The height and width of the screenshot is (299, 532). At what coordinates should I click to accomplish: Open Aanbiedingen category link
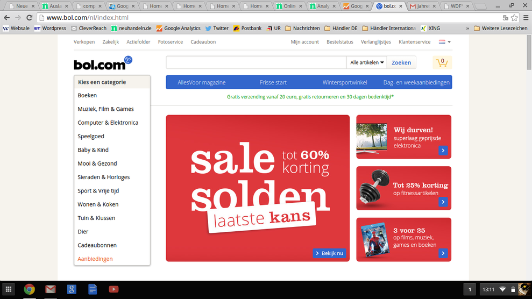[95, 259]
